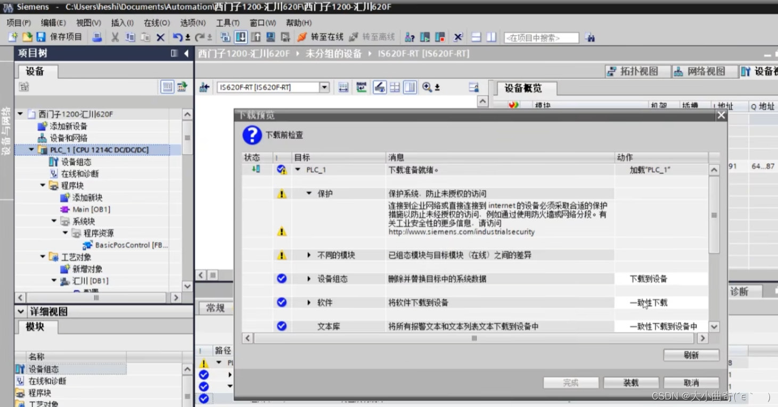The height and width of the screenshot is (407, 778).
Task: Click the Compile toolbar icon
Action: point(225,37)
